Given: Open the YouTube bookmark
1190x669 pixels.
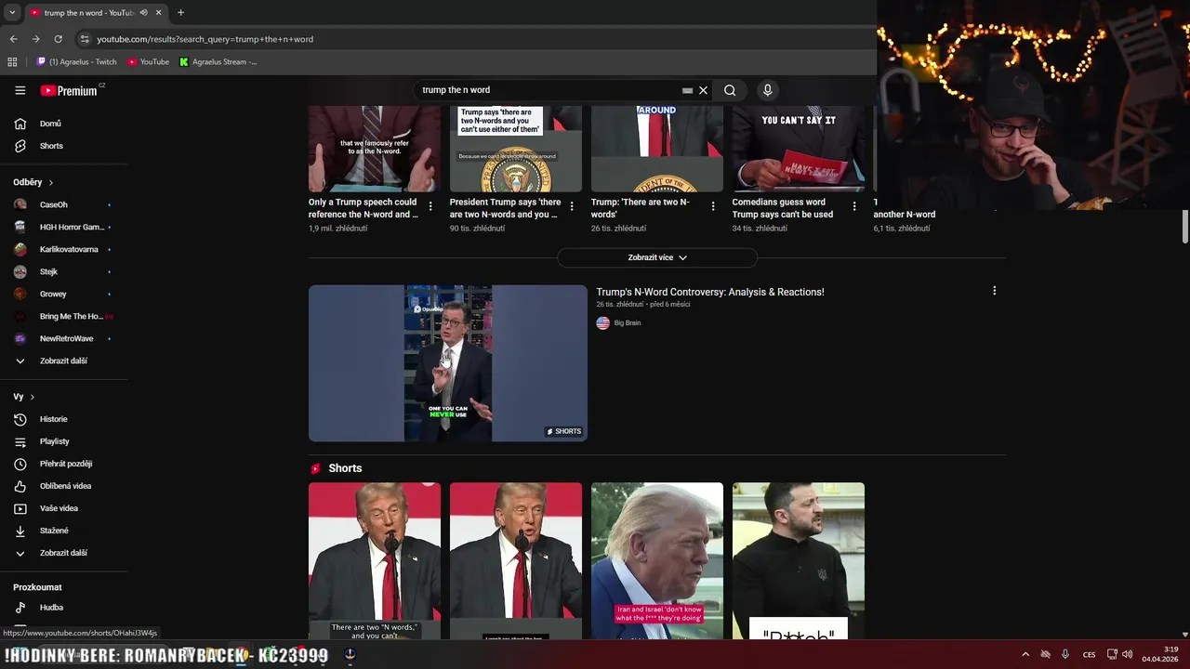Looking at the screenshot, I should [149, 62].
